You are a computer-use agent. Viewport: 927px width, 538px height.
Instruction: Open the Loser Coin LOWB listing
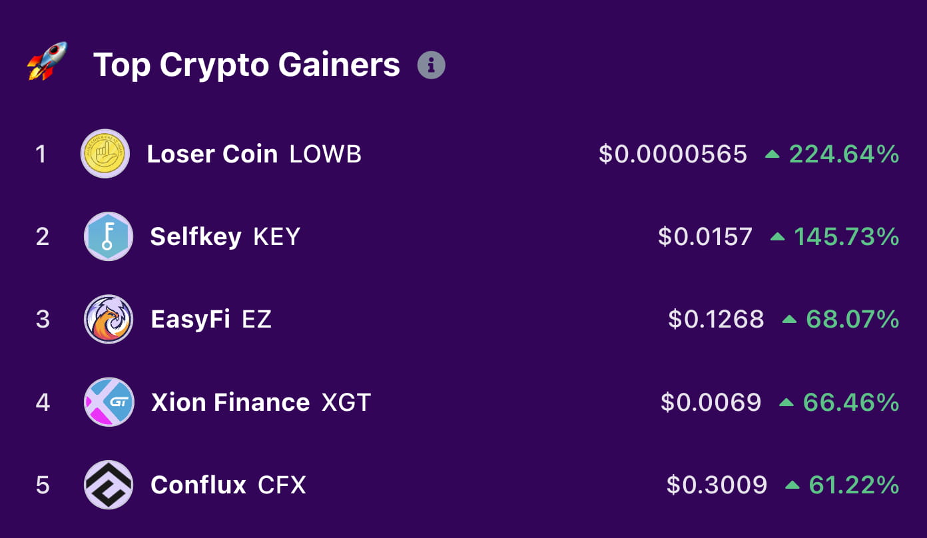pos(212,154)
